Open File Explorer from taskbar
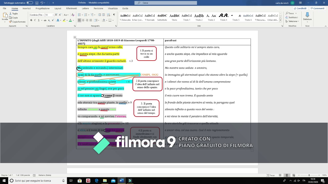The height and width of the screenshot is (184, 328). [x=105, y=181]
